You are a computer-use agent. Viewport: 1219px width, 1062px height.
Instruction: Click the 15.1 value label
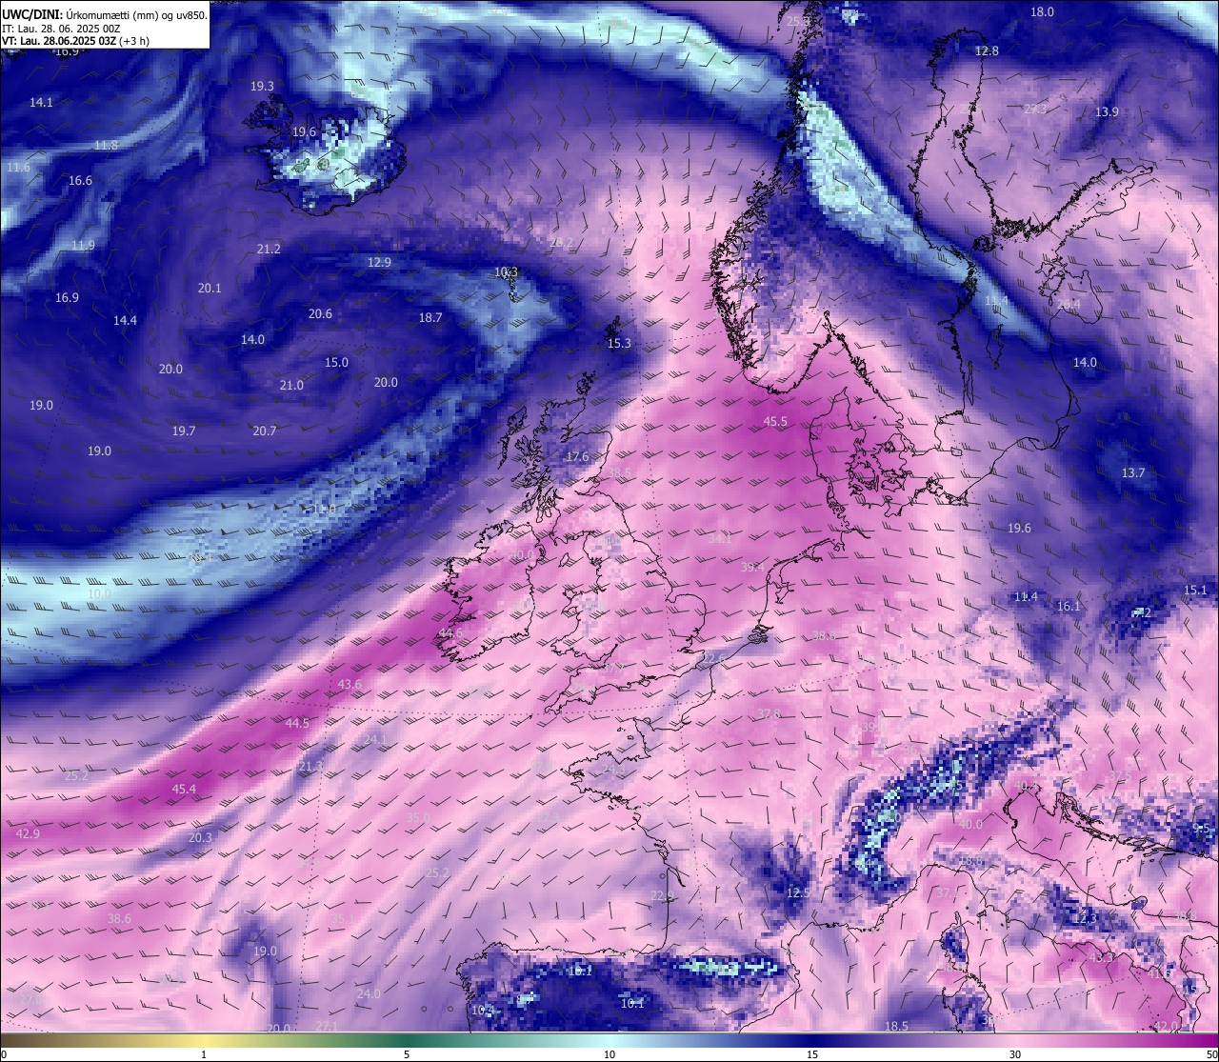coord(1195,590)
